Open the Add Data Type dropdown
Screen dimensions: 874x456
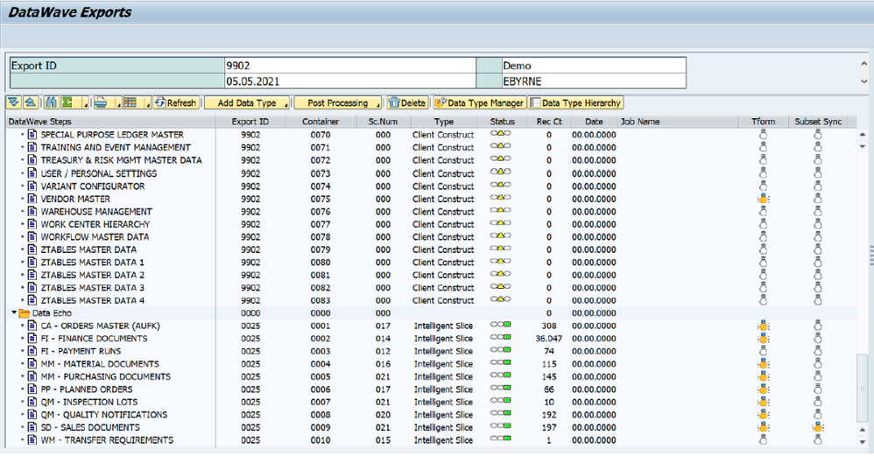[244, 103]
